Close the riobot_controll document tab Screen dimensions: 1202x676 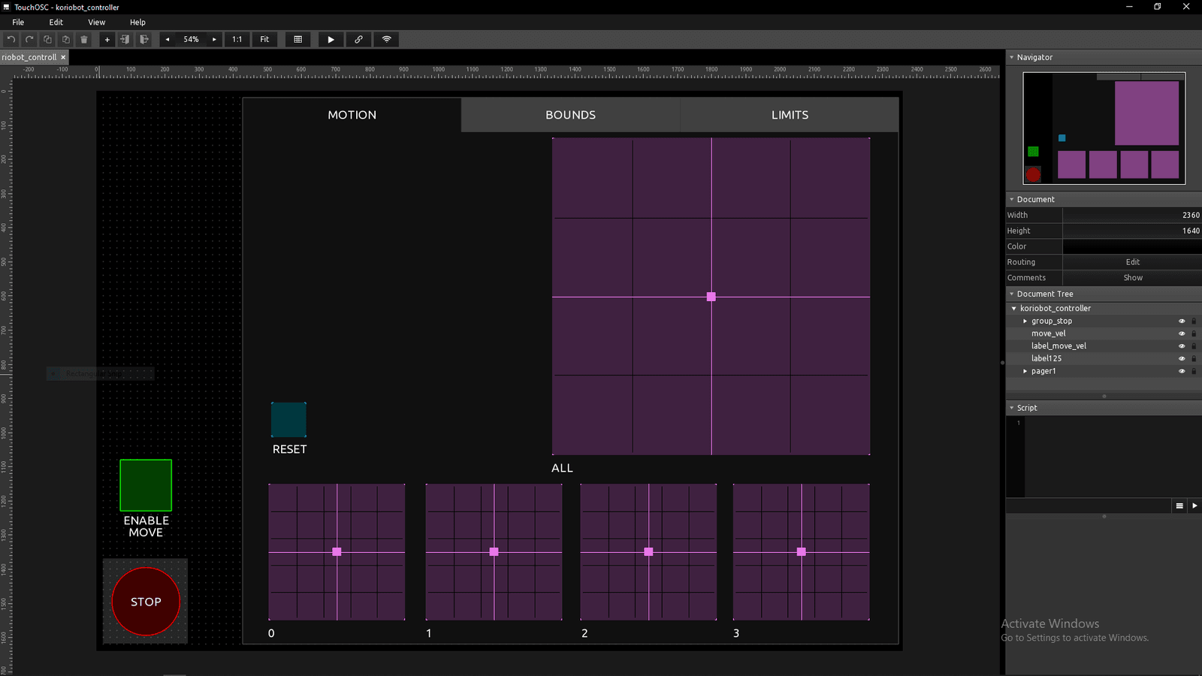tap(63, 57)
